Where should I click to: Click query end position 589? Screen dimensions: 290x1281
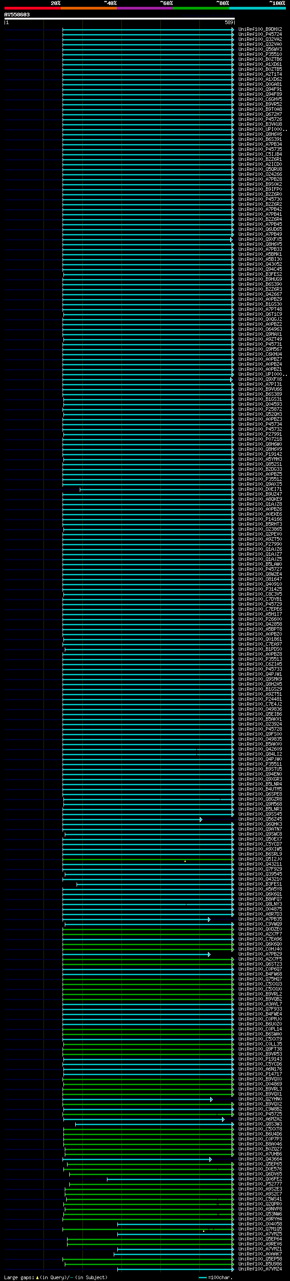point(229,22)
